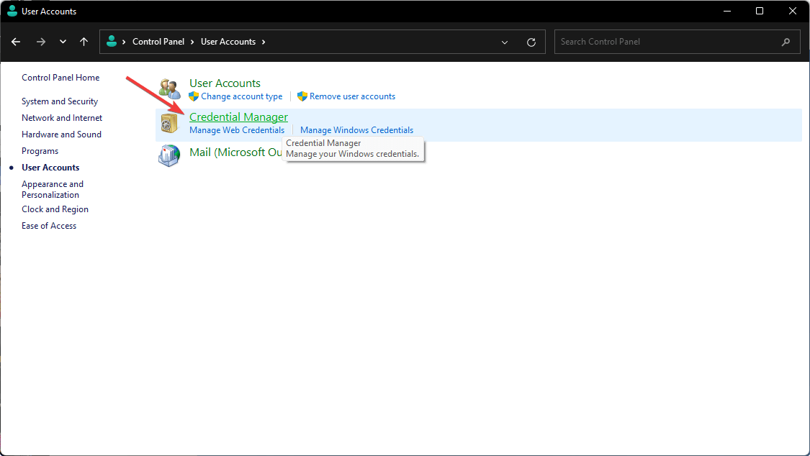Open Mail (Microsoft Outlook) item
Screen dimensions: 810x456
tap(235, 152)
